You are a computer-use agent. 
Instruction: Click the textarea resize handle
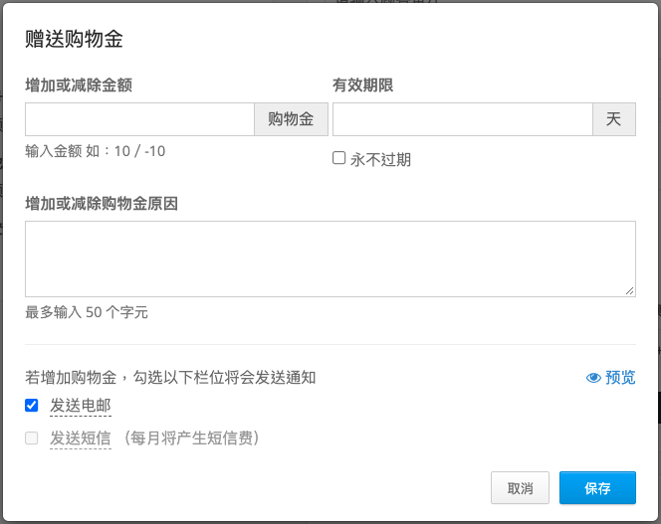pos(630,291)
